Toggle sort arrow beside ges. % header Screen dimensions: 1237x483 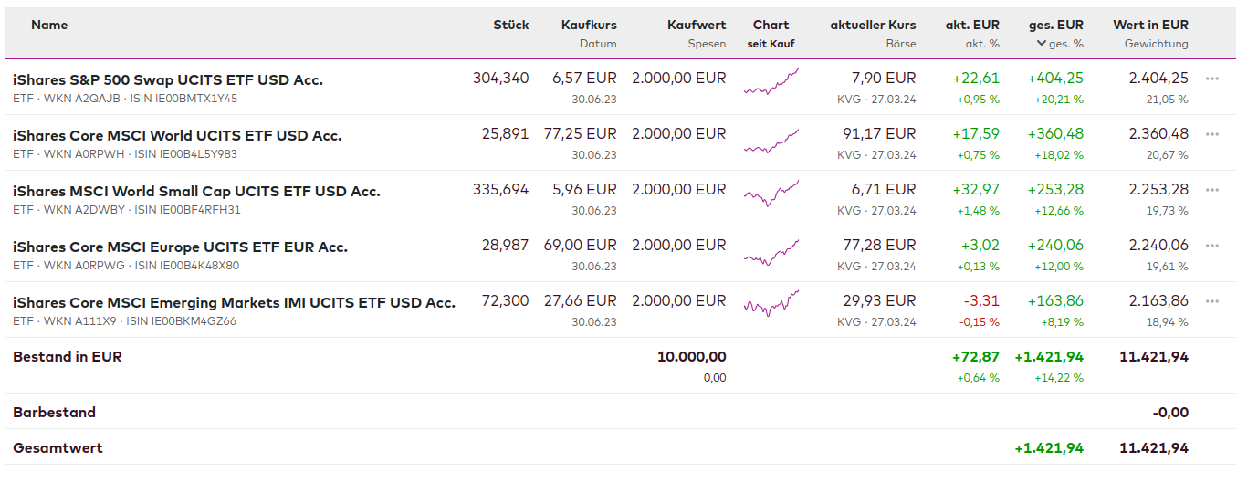1041,44
